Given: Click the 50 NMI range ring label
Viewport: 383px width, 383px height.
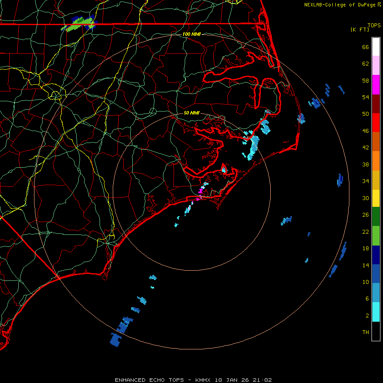Looking at the screenshot, I should [192, 113].
